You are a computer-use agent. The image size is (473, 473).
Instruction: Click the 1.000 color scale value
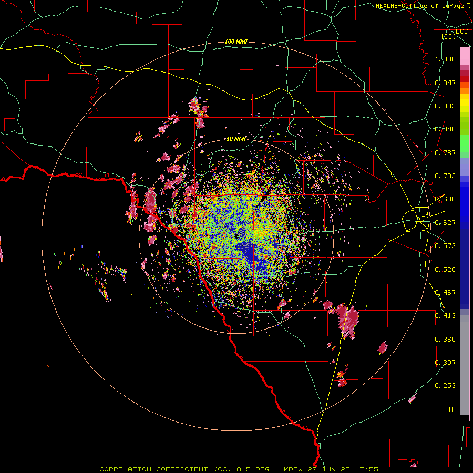click(445, 59)
